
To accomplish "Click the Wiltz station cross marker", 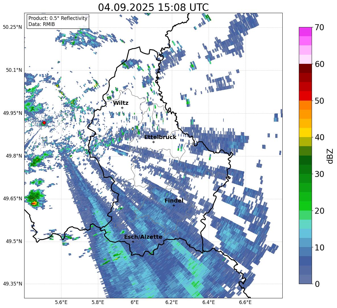I will point(122,108).
